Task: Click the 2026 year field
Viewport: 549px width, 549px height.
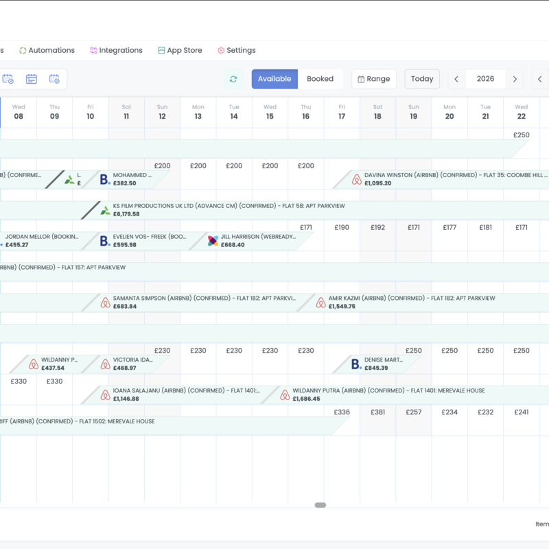Action: coord(485,79)
